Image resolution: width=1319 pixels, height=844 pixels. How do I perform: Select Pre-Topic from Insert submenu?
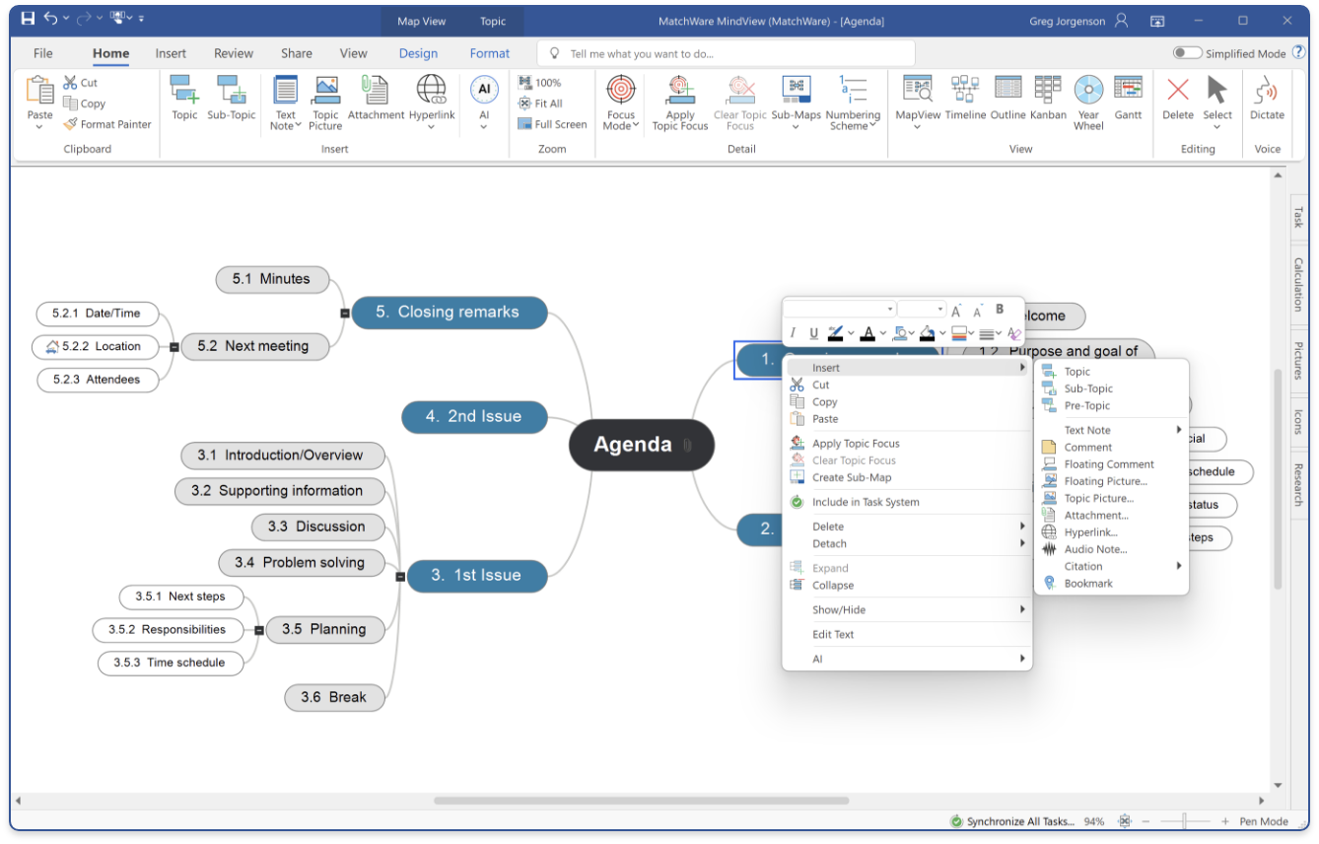click(x=1087, y=405)
